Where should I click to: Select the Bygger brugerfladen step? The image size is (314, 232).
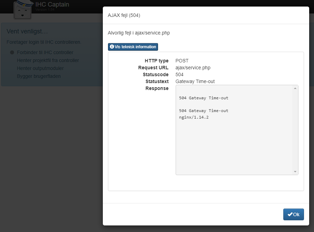pos(39,76)
